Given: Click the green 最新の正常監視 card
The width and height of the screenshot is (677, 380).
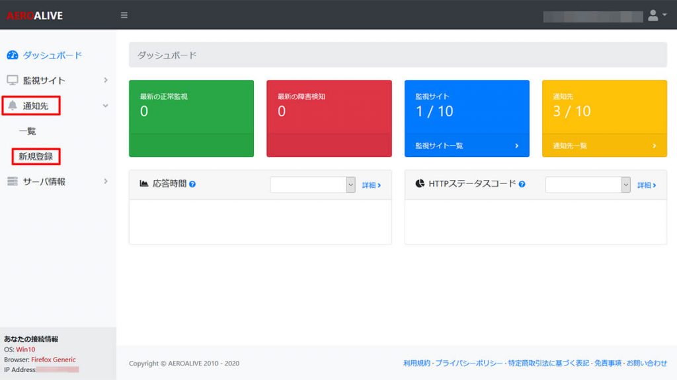Looking at the screenshot, I should 191,119.
